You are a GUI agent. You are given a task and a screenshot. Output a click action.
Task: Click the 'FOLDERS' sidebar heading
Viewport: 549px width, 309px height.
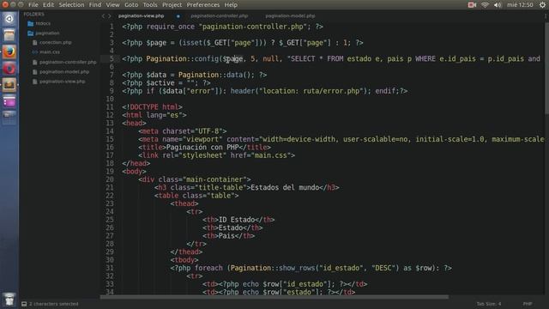34,14
